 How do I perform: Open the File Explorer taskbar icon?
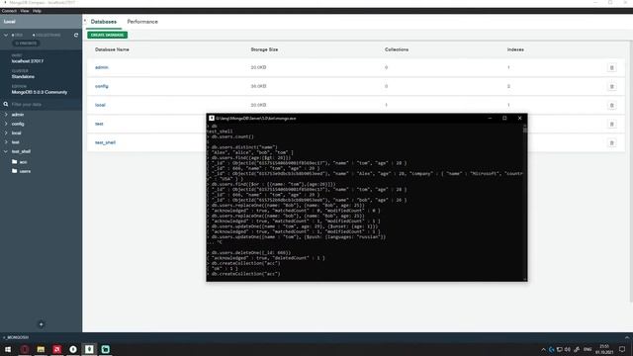coord(41,349)
